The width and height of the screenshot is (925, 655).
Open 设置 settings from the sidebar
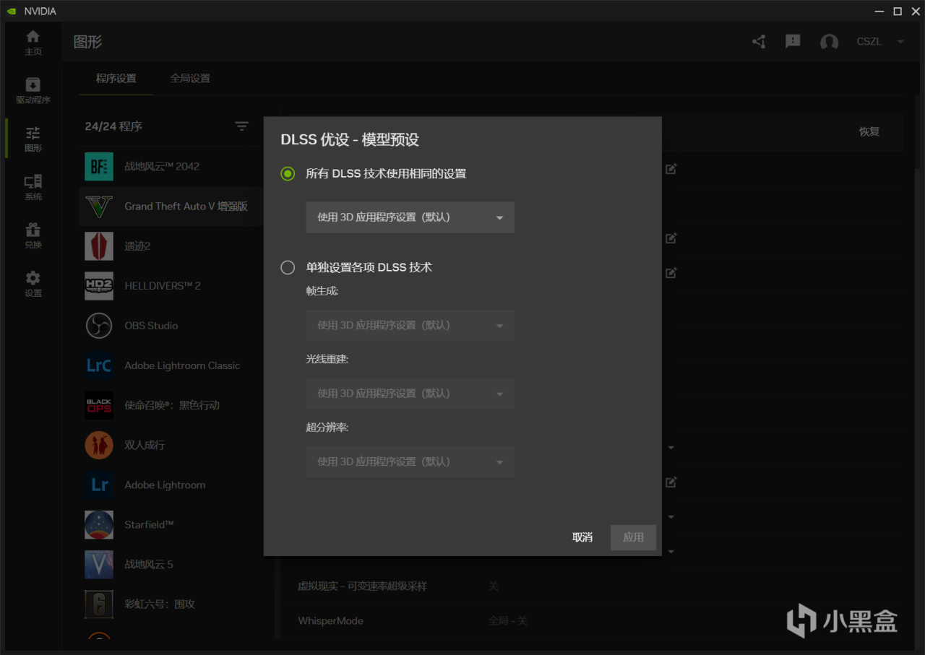pos(33,285)
